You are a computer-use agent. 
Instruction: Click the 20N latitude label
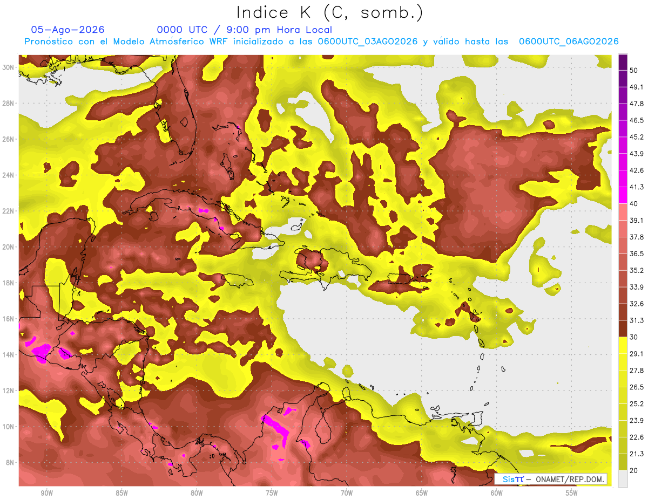tap(9, 246)
